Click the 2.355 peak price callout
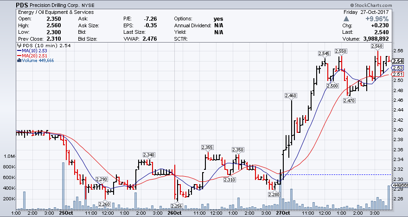The width and height of the screenshot is (408, 217). 207,147
